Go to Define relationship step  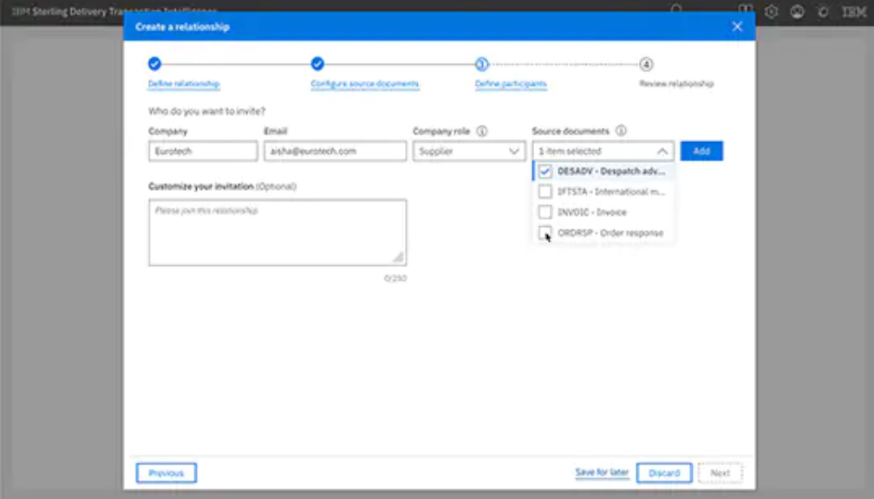point(184,83)
